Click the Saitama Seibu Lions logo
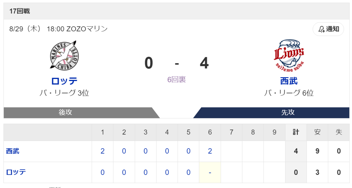Viewport: 352px width, 188px height. tap(289, 54)
